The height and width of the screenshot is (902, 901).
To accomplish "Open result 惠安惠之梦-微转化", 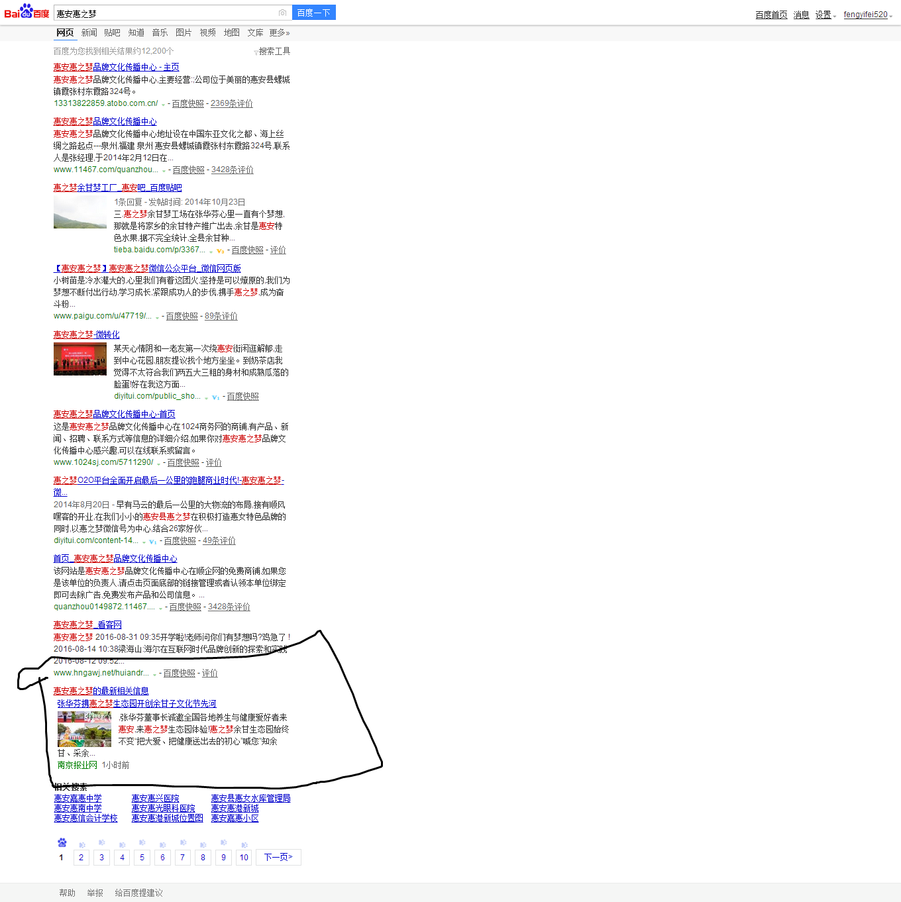I will click(87, 335).
